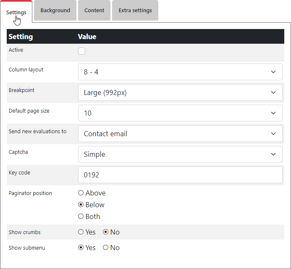
Task: Expand the Captcha dropdown
Action: pyautogui.click(x=180, y=154)
